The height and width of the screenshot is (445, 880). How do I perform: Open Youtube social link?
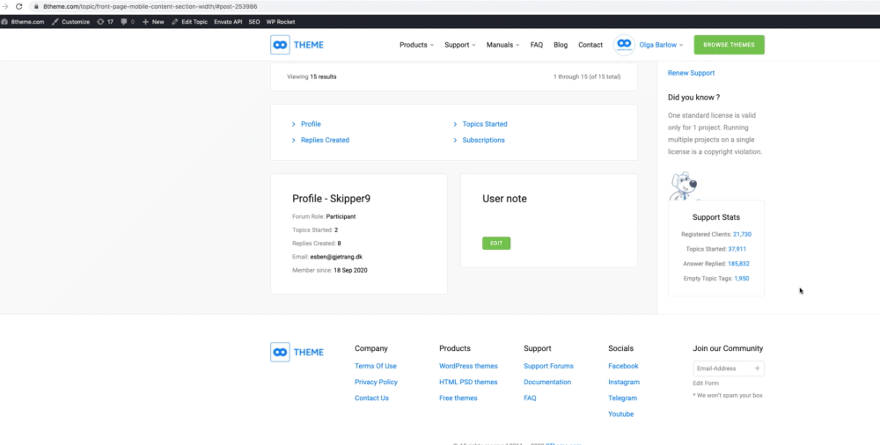(620, 414)
